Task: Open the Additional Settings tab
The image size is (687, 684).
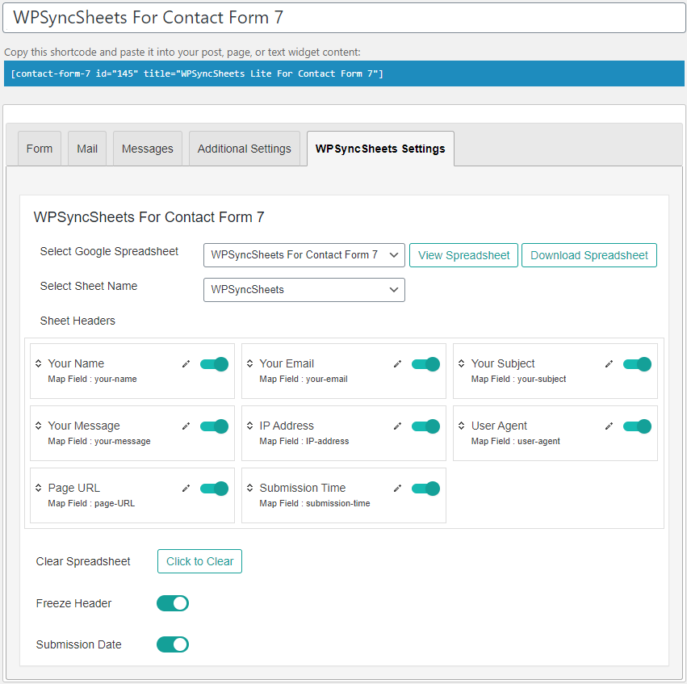Action: pos(245,149)
